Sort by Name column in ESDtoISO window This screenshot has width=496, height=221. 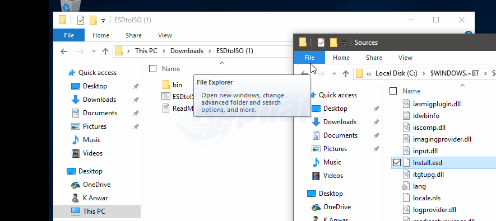pyautogui.click(x=171, y=69)
